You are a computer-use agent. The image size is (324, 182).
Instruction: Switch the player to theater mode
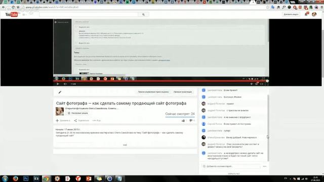point(261,84)
